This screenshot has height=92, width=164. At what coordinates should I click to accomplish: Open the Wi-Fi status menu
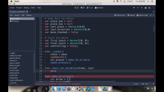coord(121,1)
